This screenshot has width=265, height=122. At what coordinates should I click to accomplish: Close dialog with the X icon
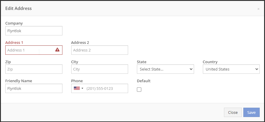point(259,9)
